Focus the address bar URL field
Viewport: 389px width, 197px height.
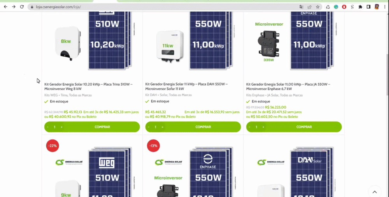point(164,7)
